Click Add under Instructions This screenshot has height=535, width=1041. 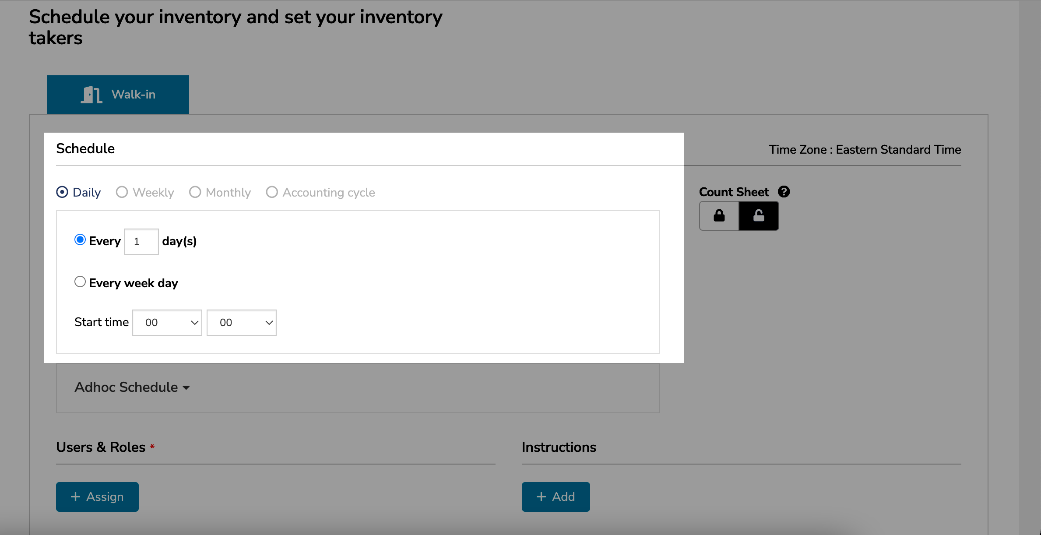[x=556, y=496]
